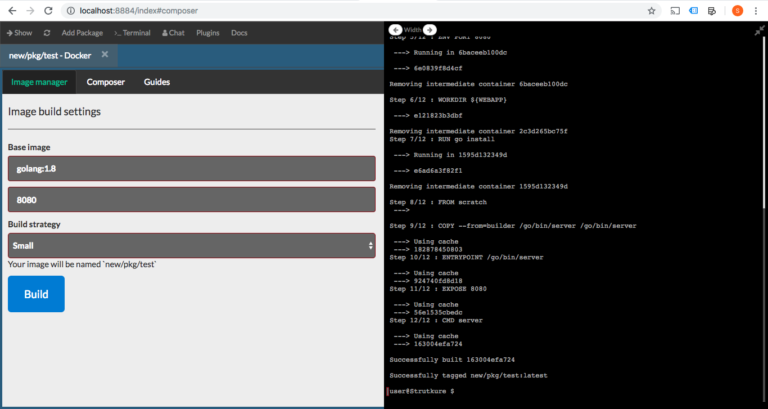Click the 'Step 11/12 : EXPOSE 8080' line
This screenshot has width=768, height=409.
tap(438, 289)
